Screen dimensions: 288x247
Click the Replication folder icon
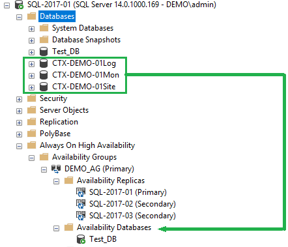[x=31, y=122]
